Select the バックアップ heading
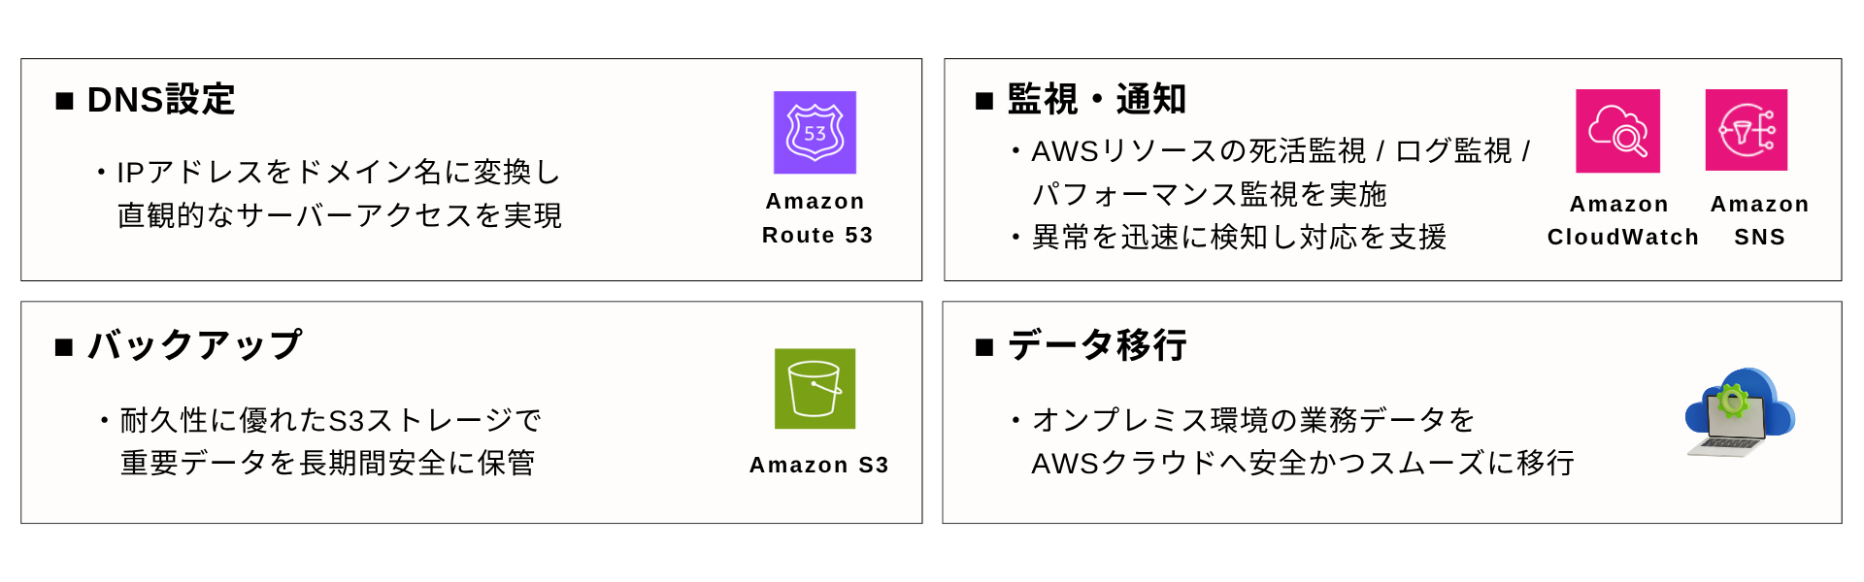 (x=194, y=345)
